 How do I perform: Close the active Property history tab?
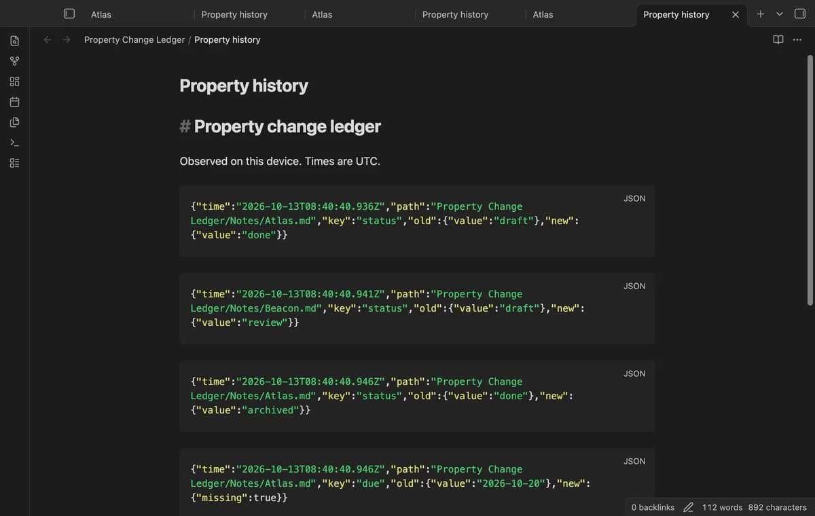[x=735, y=14]
